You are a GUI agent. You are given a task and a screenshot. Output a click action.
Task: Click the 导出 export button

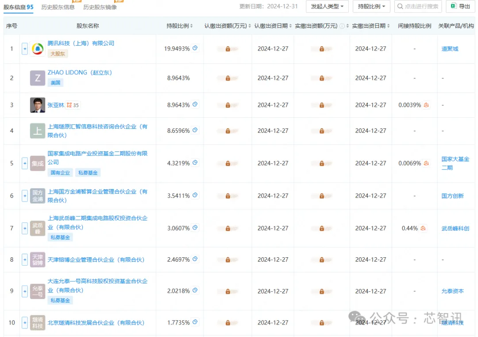tap(460, 6)
